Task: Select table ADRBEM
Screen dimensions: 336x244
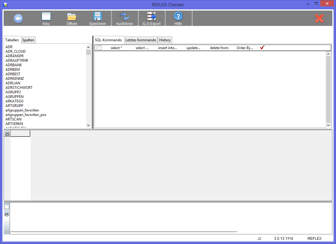Action: pyautogui.click(x=12, y=70)
